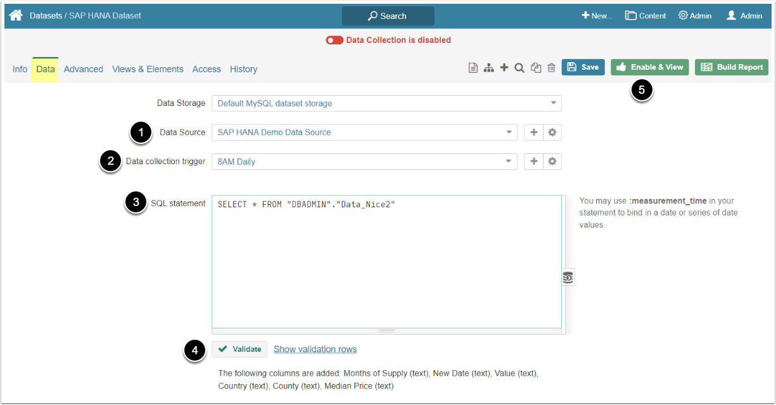Open the History tab
The width and height of the screenshot is (776, 405).
point(244,69)
